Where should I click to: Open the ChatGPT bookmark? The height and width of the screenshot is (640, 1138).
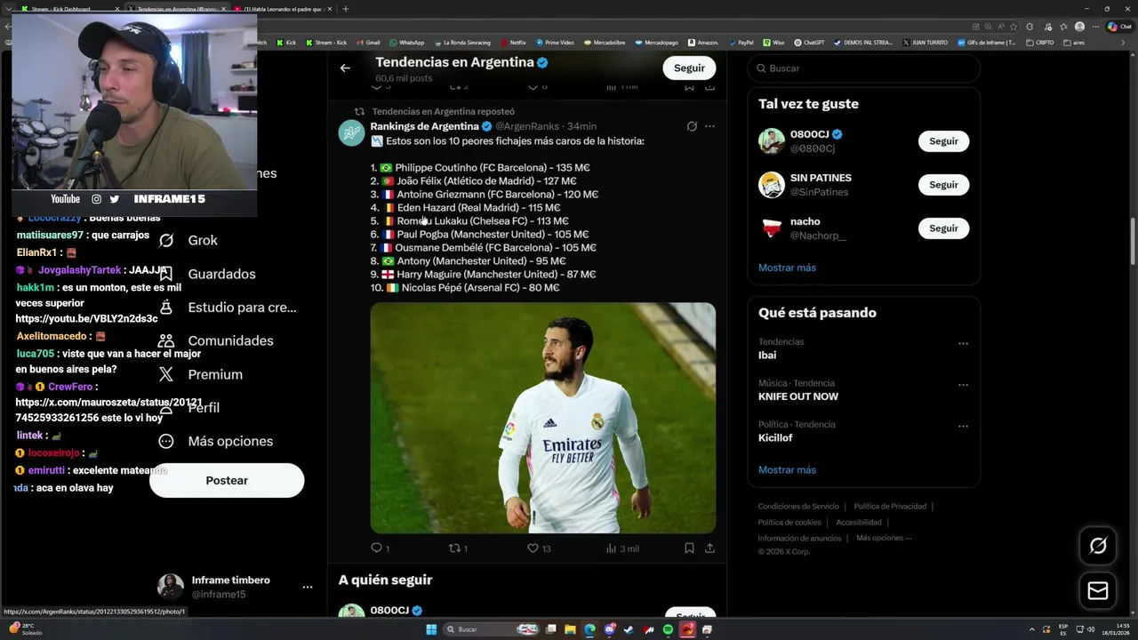pos(809,43)
